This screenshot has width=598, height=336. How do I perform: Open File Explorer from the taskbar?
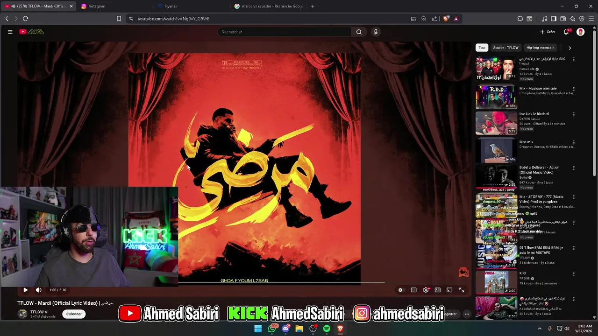tap(299, 329)
